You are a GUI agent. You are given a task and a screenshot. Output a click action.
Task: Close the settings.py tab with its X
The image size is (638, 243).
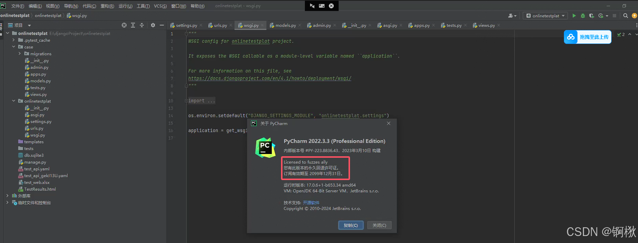click(201, 25)
